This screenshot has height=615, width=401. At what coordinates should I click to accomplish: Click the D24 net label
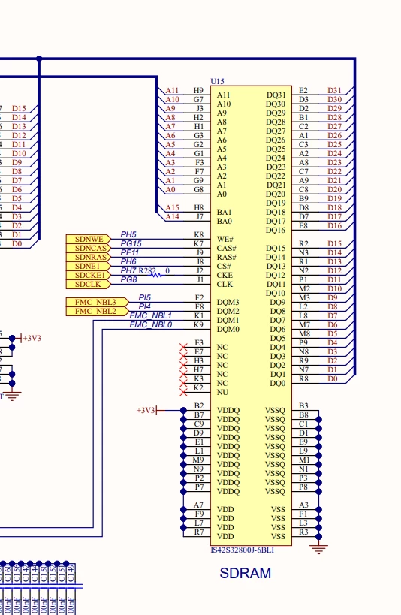click(x=334, y=153)
